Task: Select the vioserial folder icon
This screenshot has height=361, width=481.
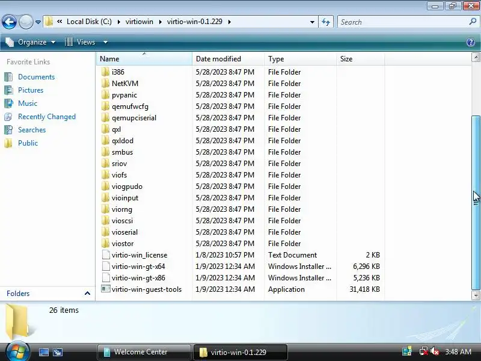Action: click(105, 232)
